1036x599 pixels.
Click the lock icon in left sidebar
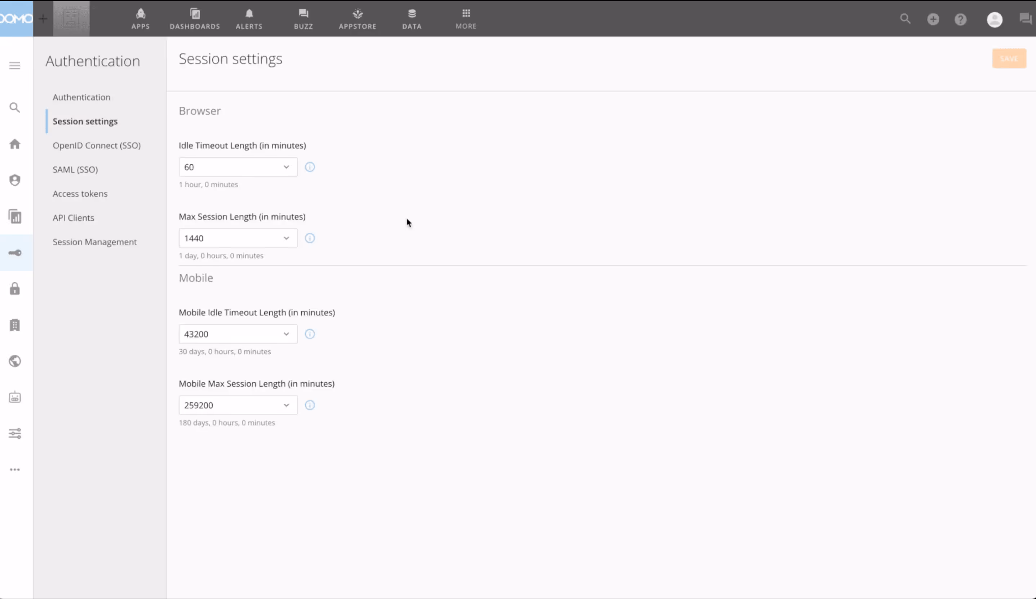pyautogui.click(x=15, y=289)
